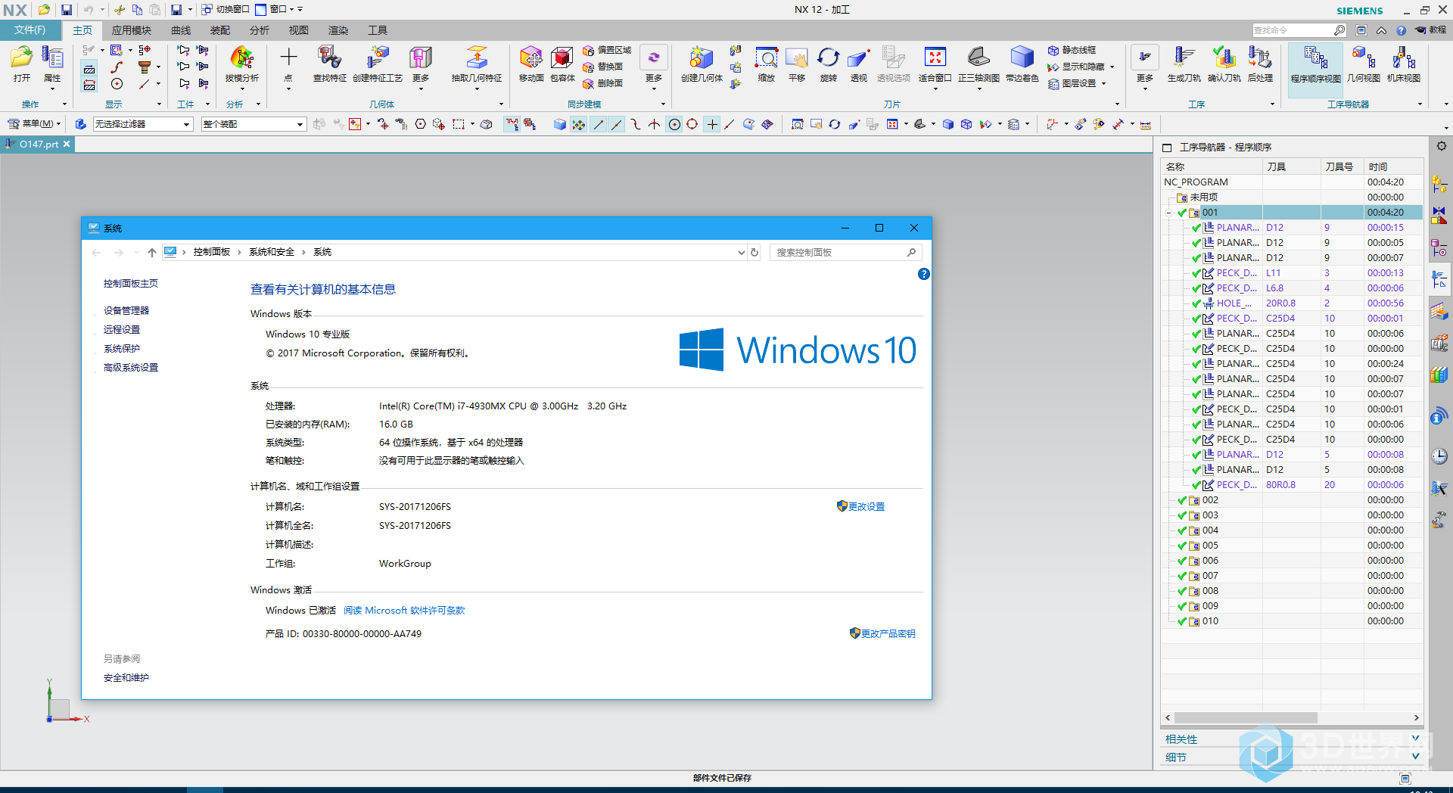This screenshot has height=793, width=1453.
Task: Click the save icon in title bar
Action: tap(67, 10)
